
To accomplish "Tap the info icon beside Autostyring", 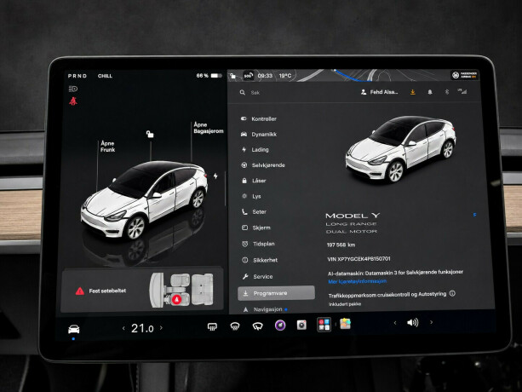I will click(452, 293).
